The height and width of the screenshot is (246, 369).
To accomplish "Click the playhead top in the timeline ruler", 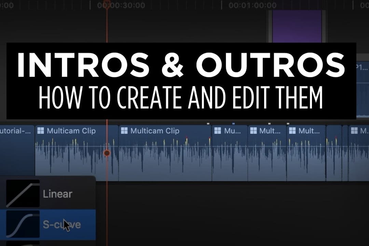I will [x=107, y=4].
